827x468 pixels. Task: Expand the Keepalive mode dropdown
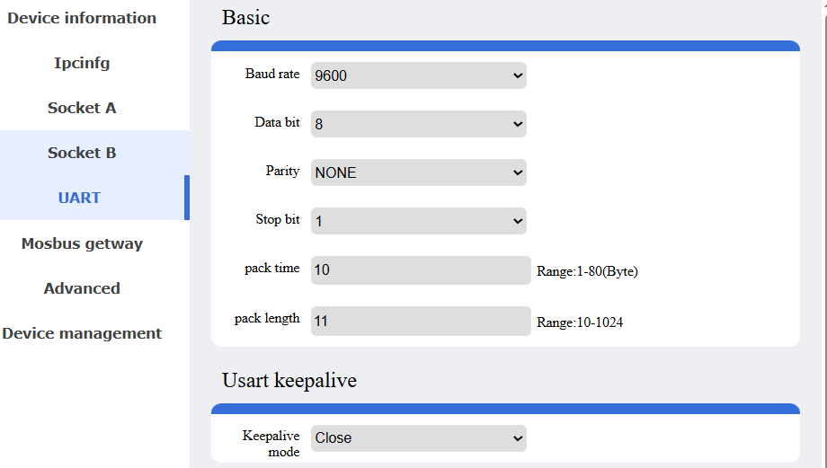(418, 438)
